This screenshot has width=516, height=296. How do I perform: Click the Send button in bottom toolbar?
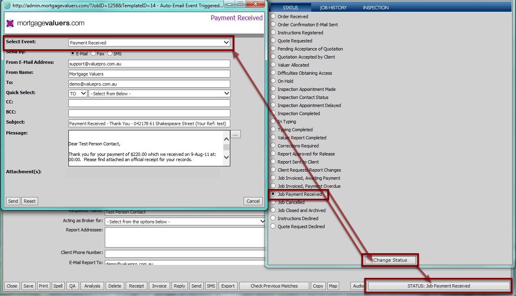point(196,286)
